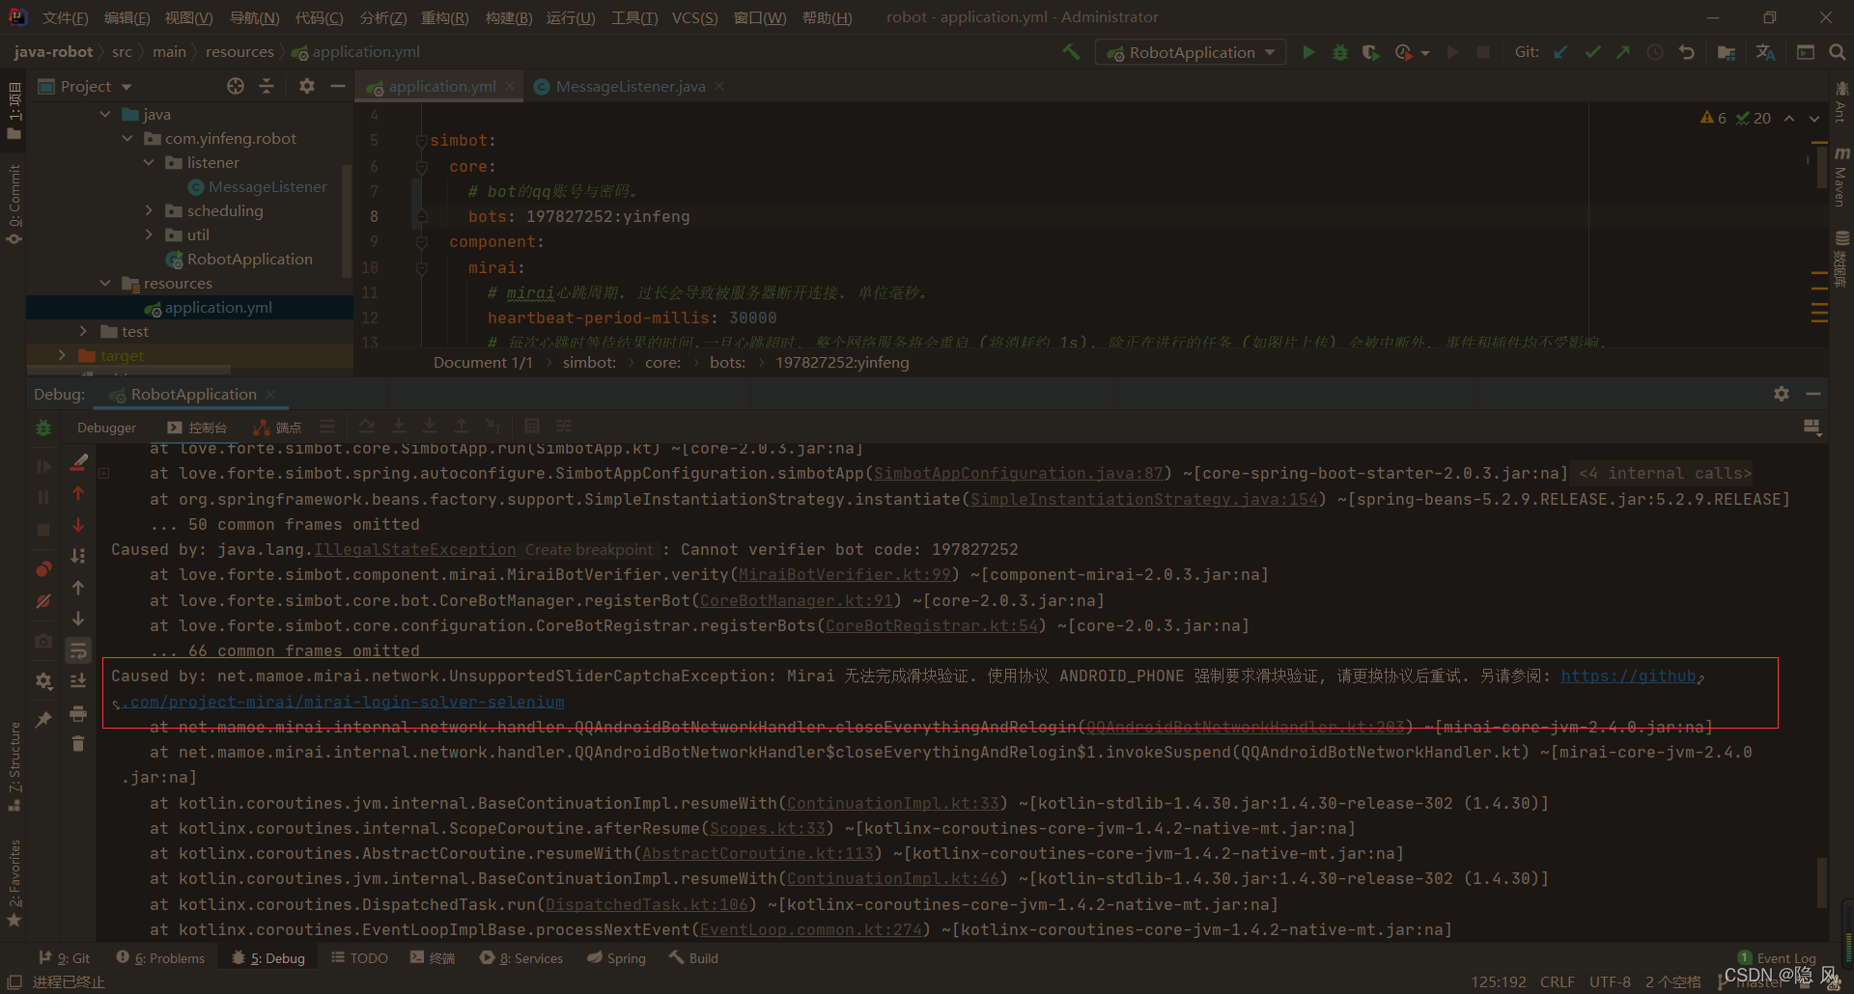Image resolution: width=1854 pixels, height=994 pixels.
Task: Switch to MessageListener.java editor tab
Action: tap(631, 86)
